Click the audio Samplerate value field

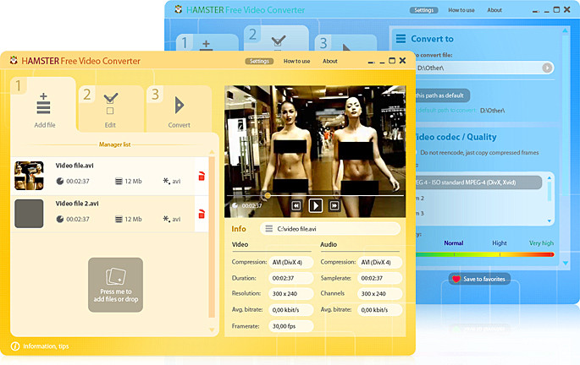[x=379, y=278]
